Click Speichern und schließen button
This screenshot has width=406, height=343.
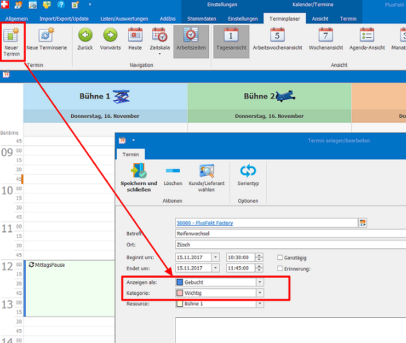tap(139, 178)
